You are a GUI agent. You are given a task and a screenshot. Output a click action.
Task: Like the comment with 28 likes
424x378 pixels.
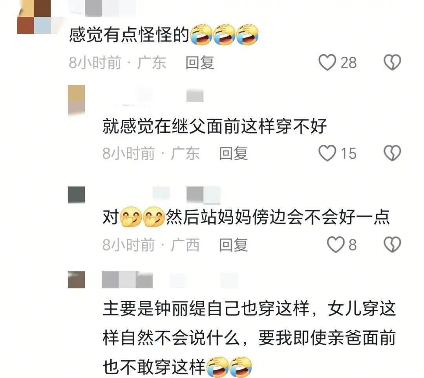[x=327, y=62]
